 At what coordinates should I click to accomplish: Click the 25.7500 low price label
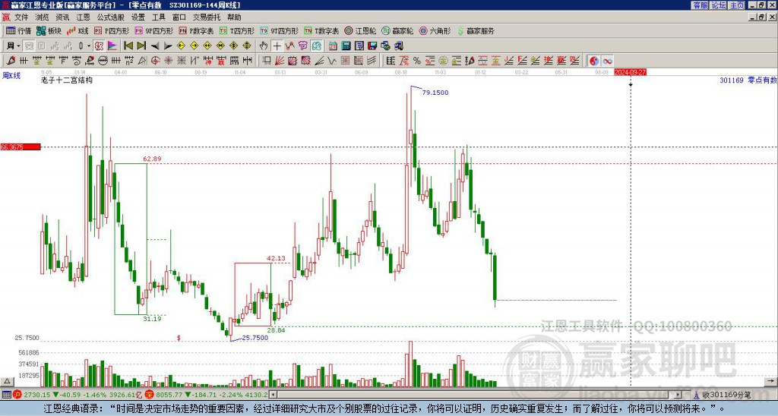[x=255, y=338]
